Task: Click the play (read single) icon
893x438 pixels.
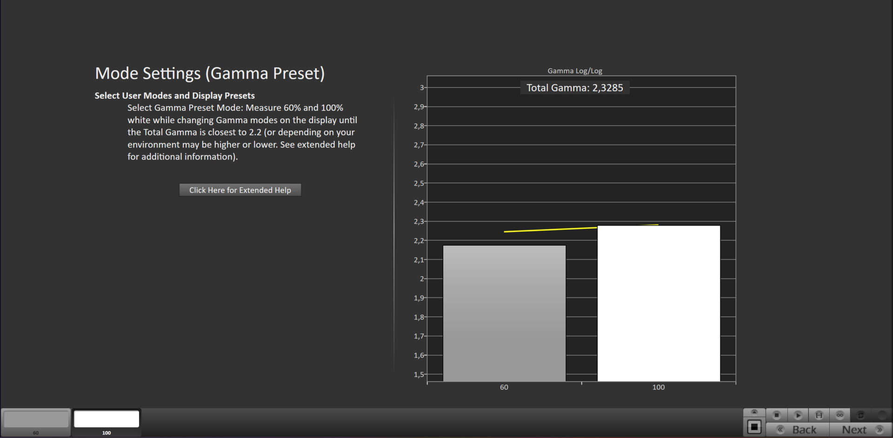Action: coord(798,415)
